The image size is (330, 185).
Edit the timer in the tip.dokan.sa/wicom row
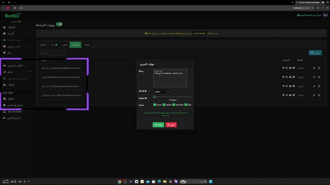point(314,86)
